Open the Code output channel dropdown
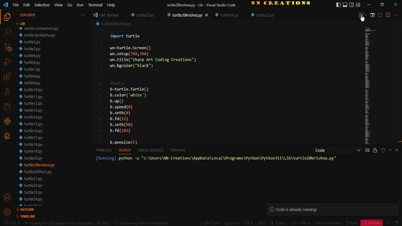The height and width of the screenshot is (226, 402). tap(337, 151)
